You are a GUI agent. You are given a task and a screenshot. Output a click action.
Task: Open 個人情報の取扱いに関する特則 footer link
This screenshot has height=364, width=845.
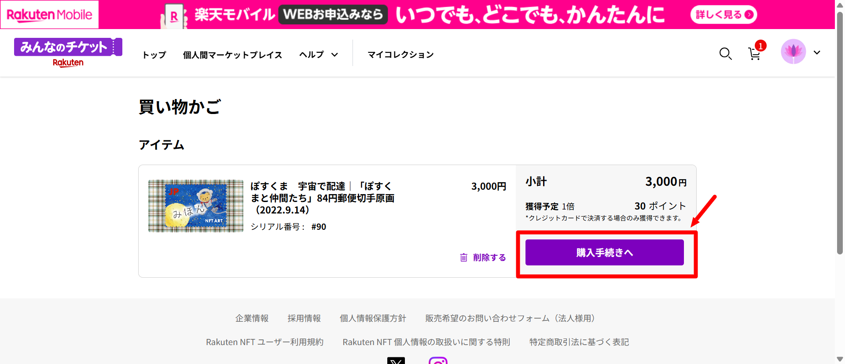426,342
